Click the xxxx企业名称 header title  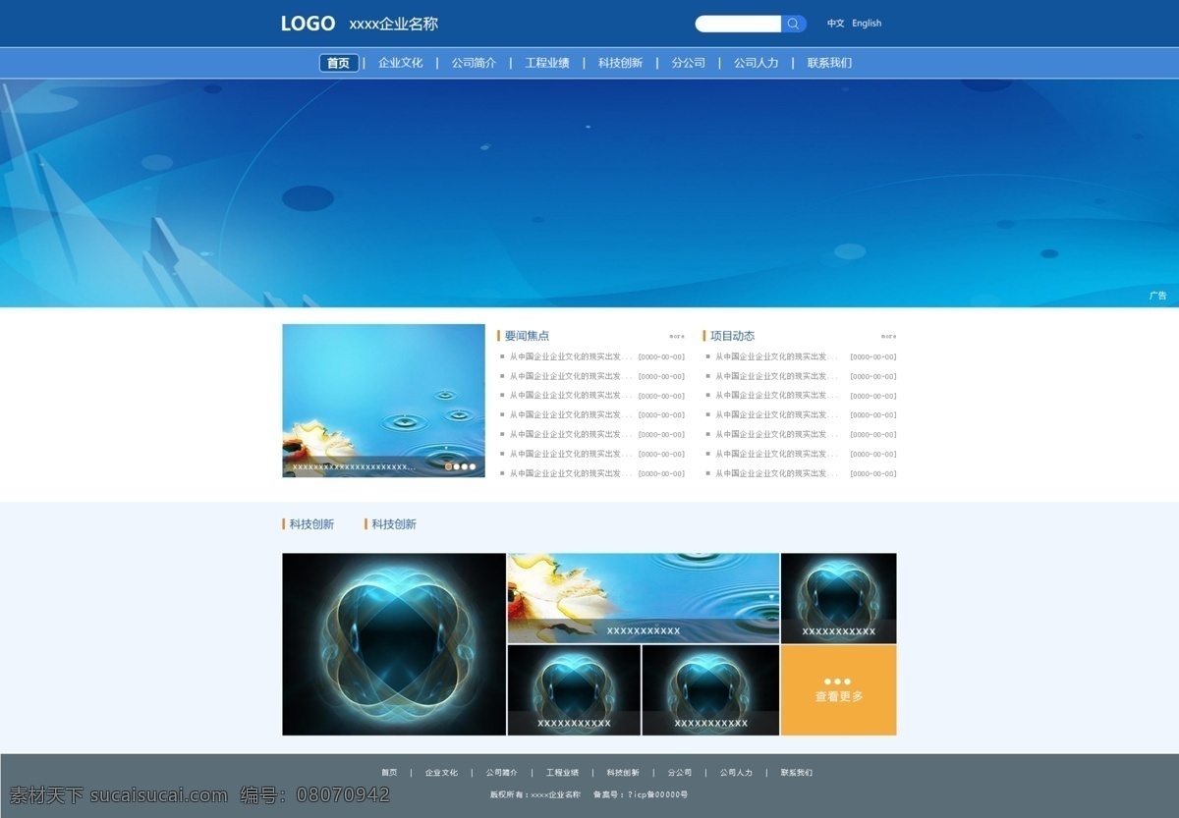coord(393,25)
